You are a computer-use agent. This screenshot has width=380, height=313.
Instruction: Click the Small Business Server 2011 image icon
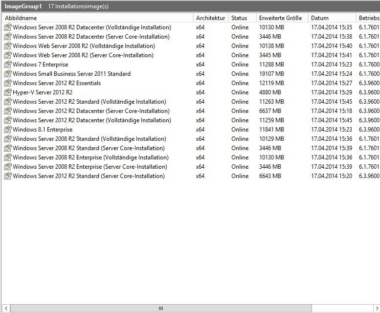8,73
